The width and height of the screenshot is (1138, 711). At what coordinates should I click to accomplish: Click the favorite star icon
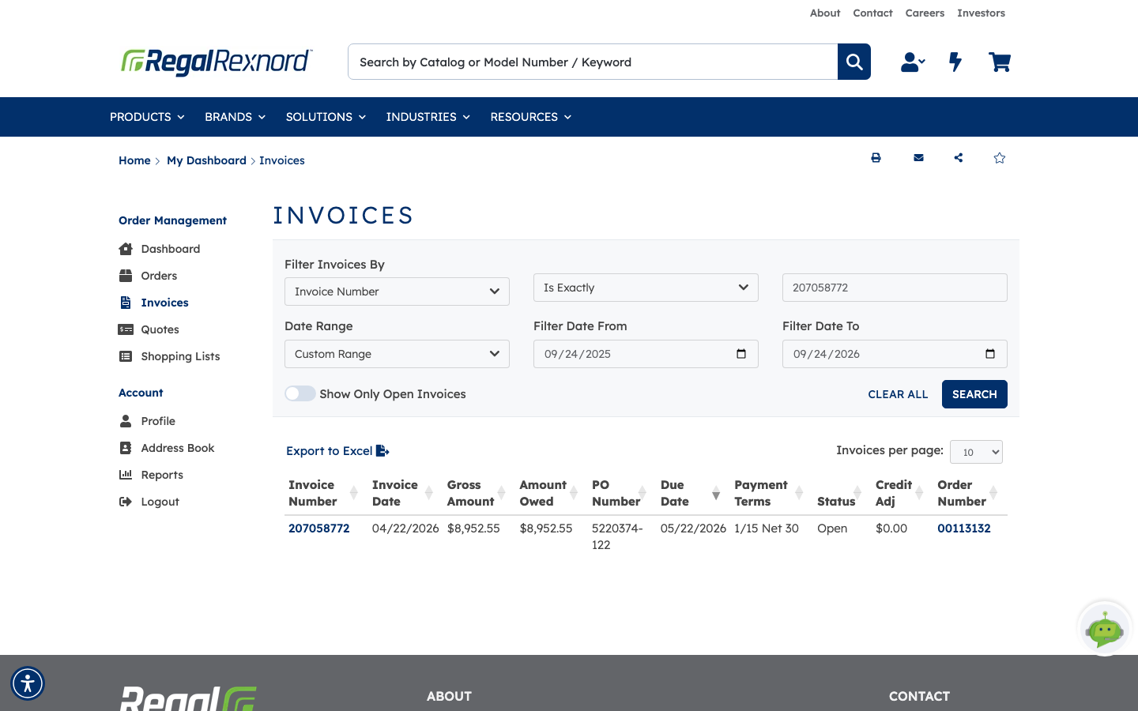click(1000, 158)
